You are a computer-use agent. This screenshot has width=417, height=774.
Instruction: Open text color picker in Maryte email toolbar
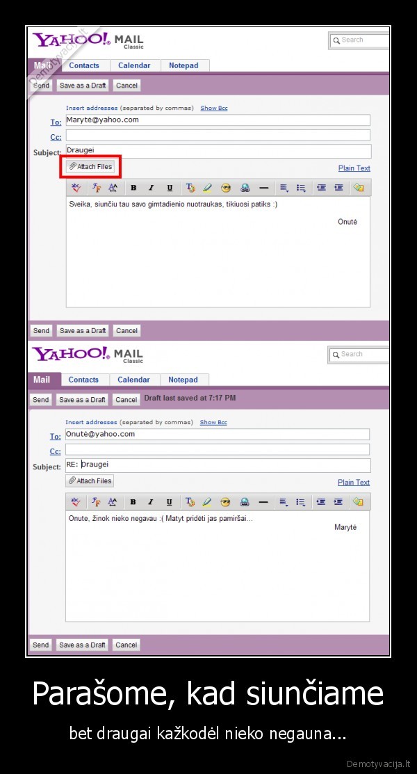click(190, 188)
